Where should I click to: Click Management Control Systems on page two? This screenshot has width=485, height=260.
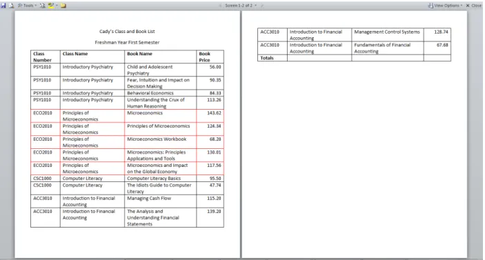388,35
